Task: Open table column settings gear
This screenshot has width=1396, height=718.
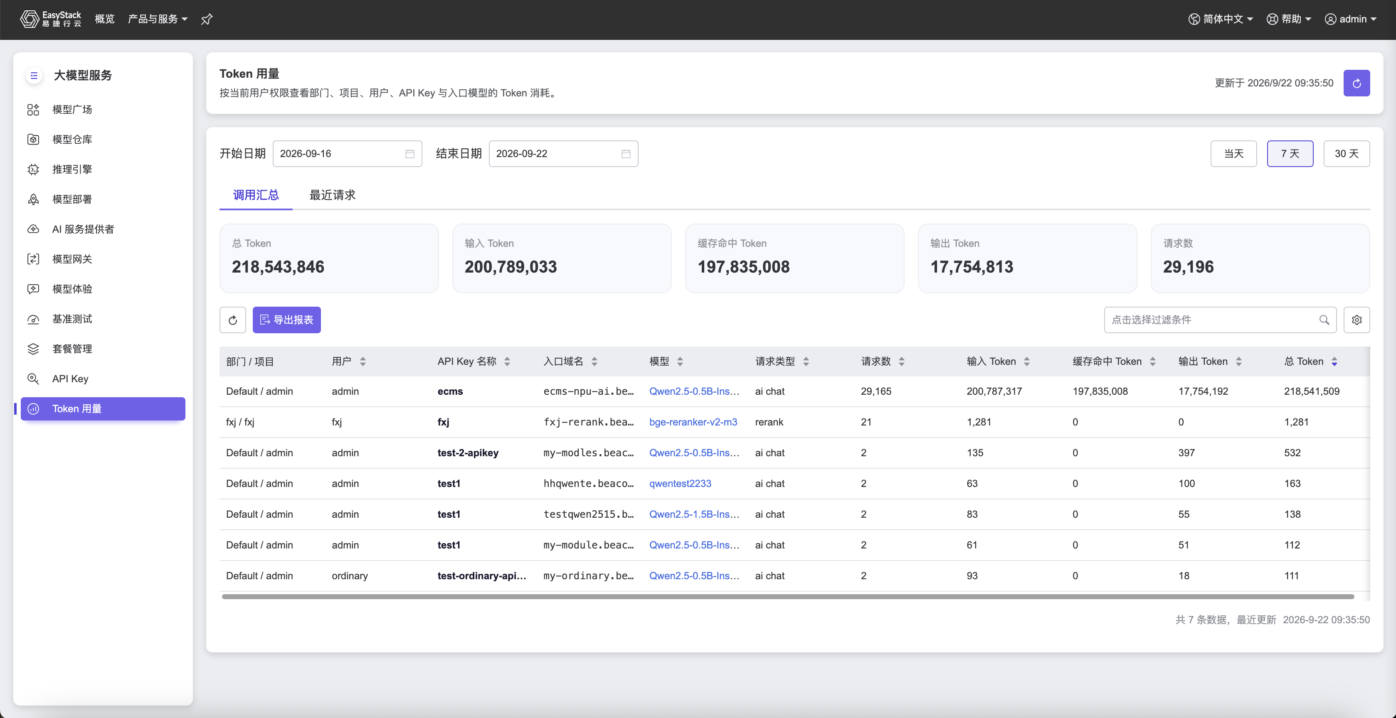Action: pyautogui.click(x=1356, y=320)
